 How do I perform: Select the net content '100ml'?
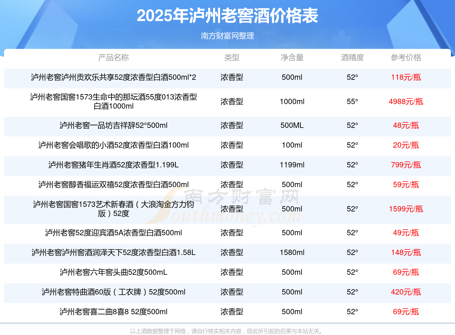coord(292,145)
